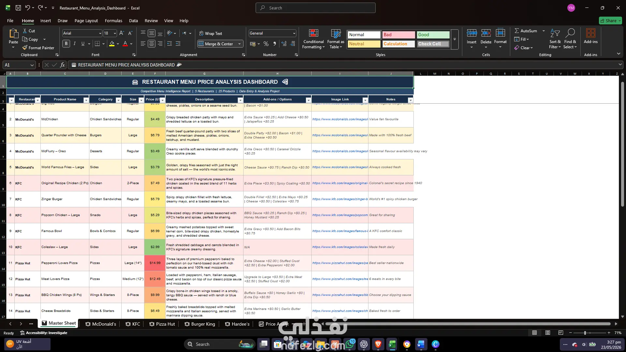Align text right in cell

(160, 44)
